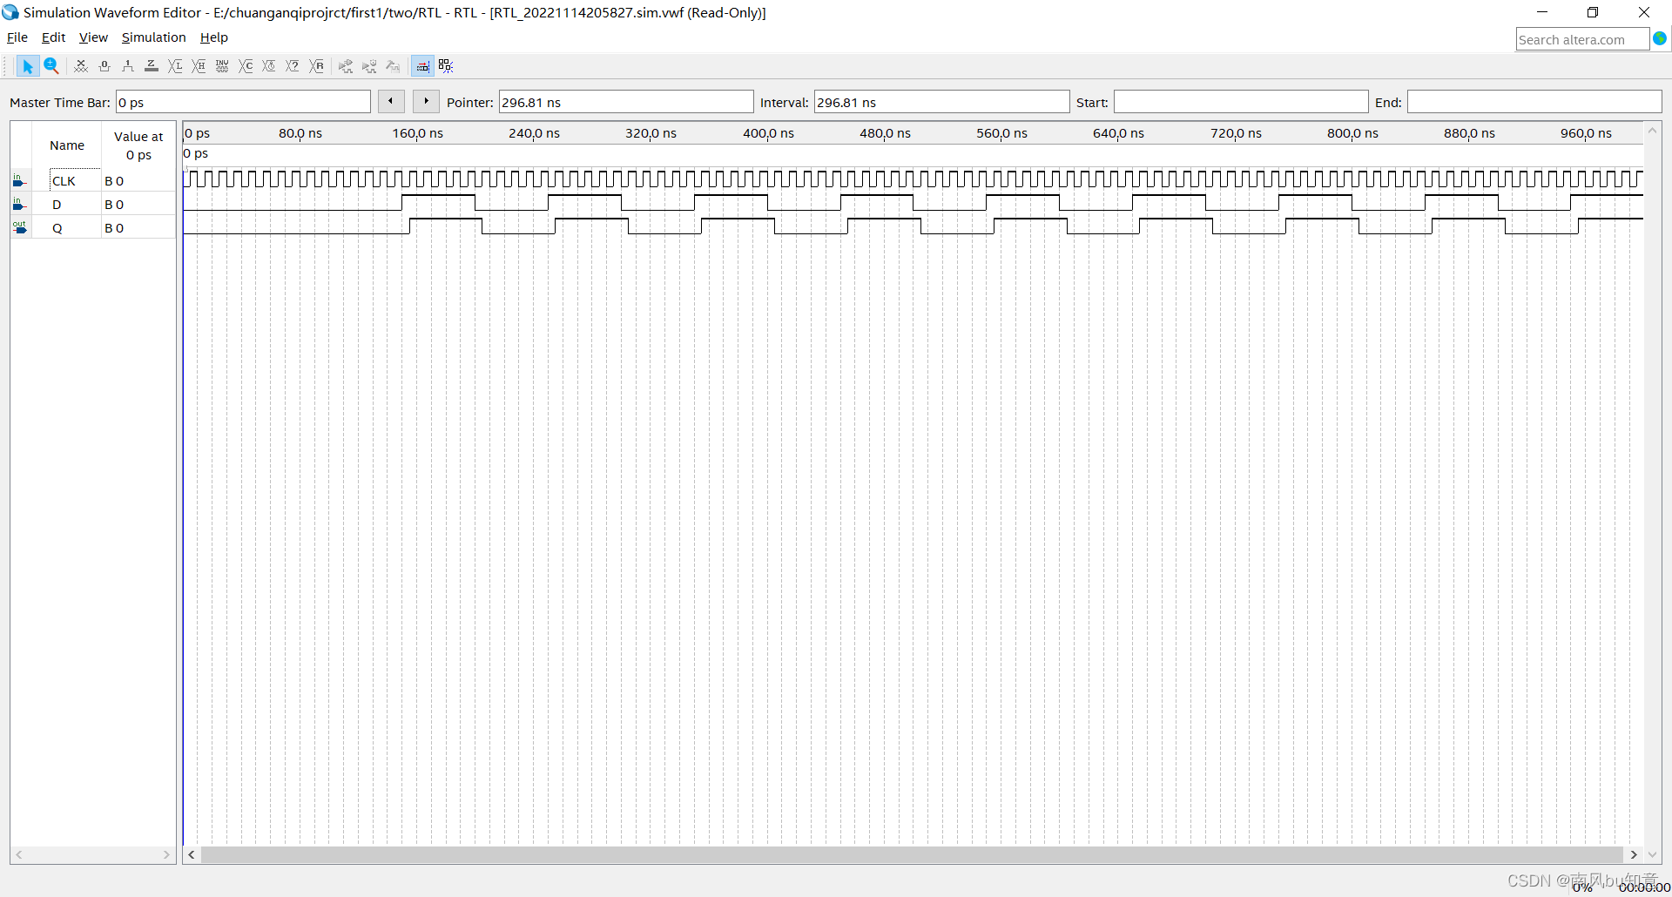
Task: Click the Search altera.com box
Action: coord(1582,39)
